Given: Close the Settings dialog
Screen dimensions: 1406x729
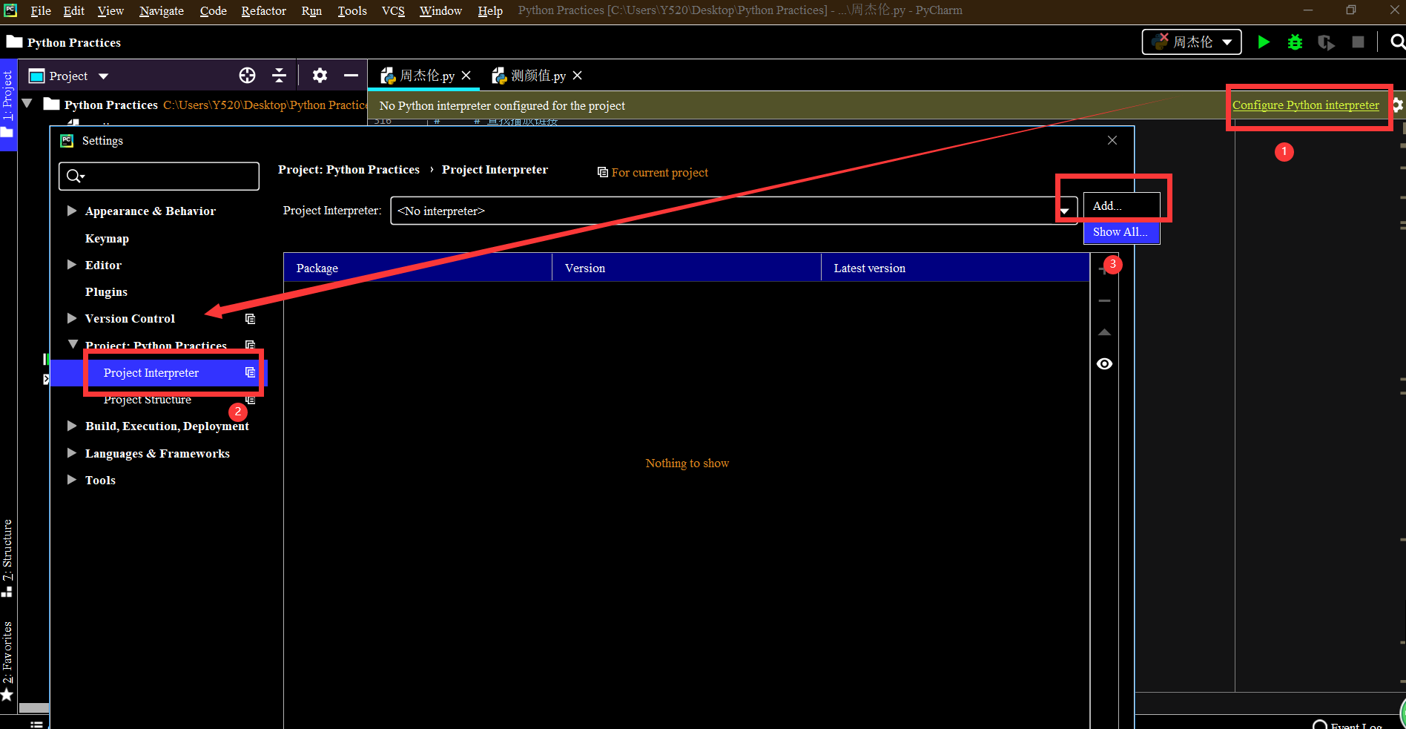Looking at the screenshot, I should 1112,140.
